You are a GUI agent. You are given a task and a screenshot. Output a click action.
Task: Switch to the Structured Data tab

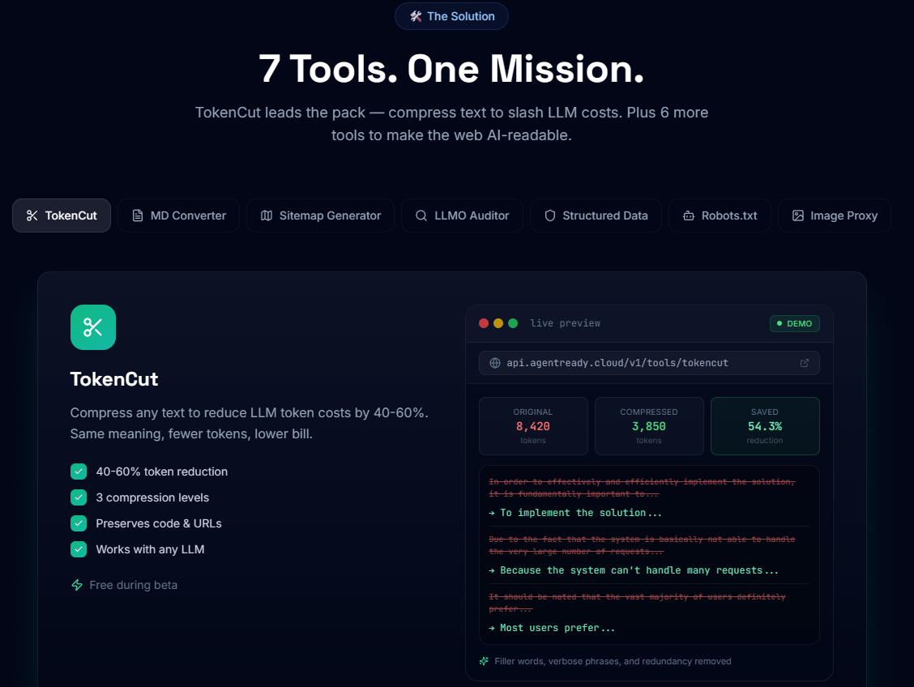click(596, 215)
